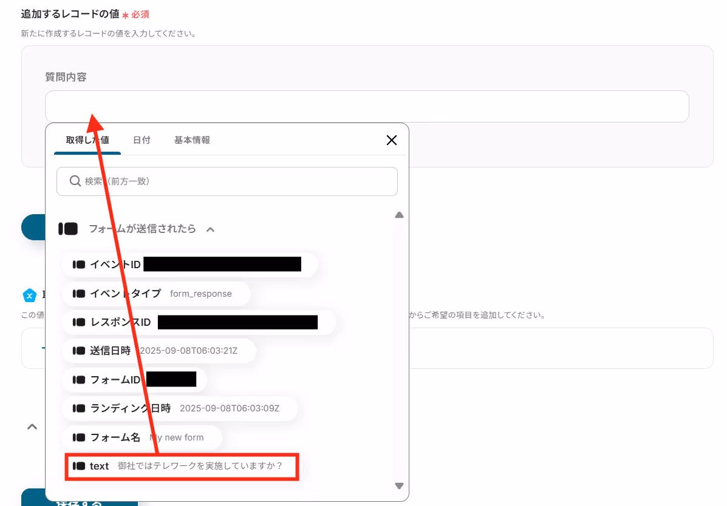Click the scroll down arrow in popup
727x506 pixels.
click(399, 485)
